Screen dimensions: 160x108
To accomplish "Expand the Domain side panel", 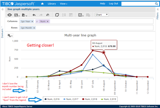I will 3,10.
